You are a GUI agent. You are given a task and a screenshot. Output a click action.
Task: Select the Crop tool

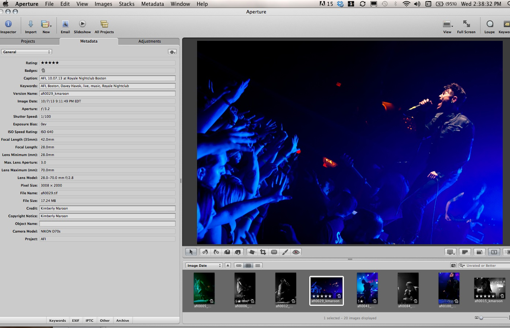263,252
